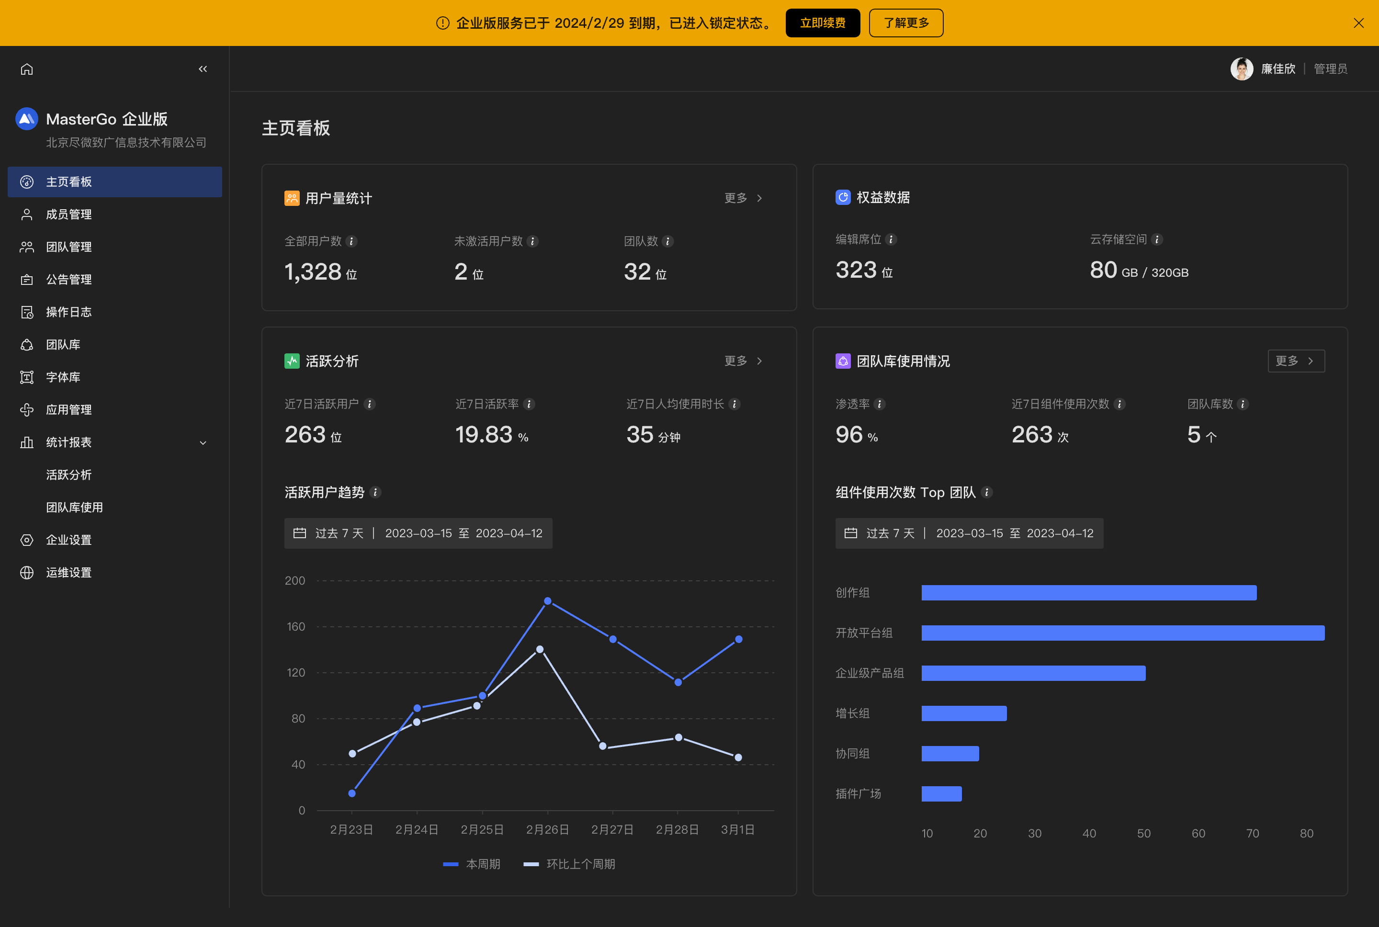Image resolution: width=1379 pixels, height=927 pixels.
Task: Click info icon next to 全部用户数
Action: (352, 241)
